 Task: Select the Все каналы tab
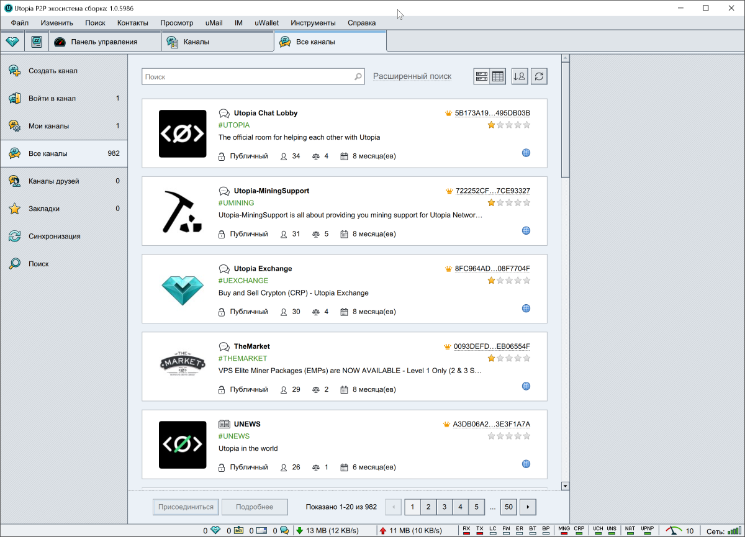pyautogui.click(x=330, y=42)
